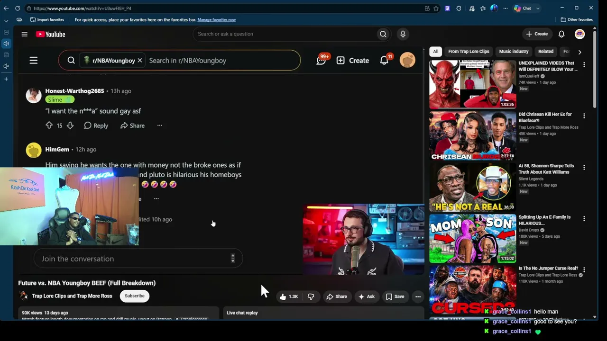This screenshot has width=607, height=341.
Task: Open Other favorites folder
Action: [x=577, y=20]
